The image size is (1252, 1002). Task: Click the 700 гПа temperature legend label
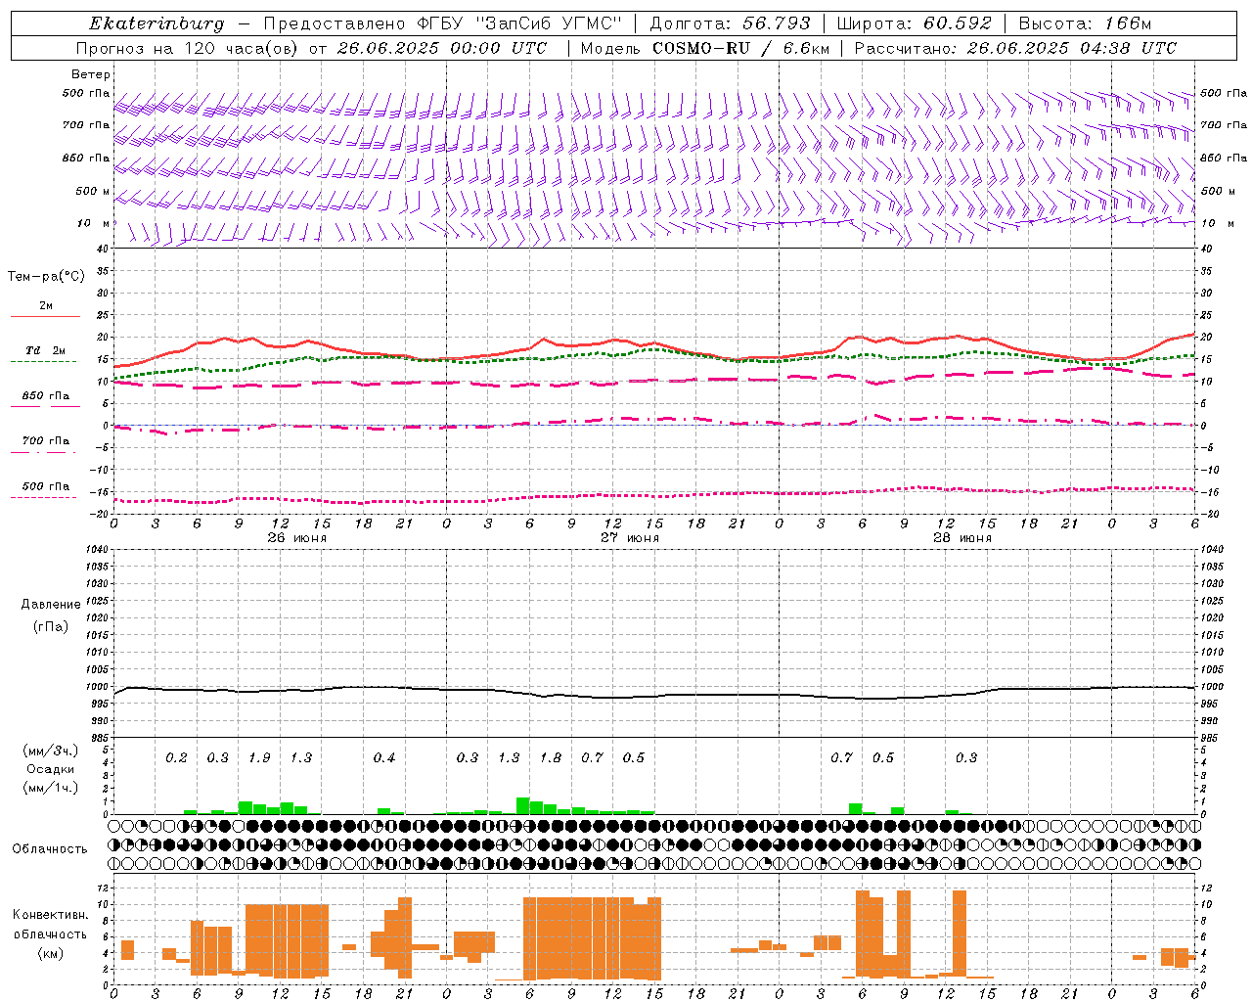tap(46, 440)
